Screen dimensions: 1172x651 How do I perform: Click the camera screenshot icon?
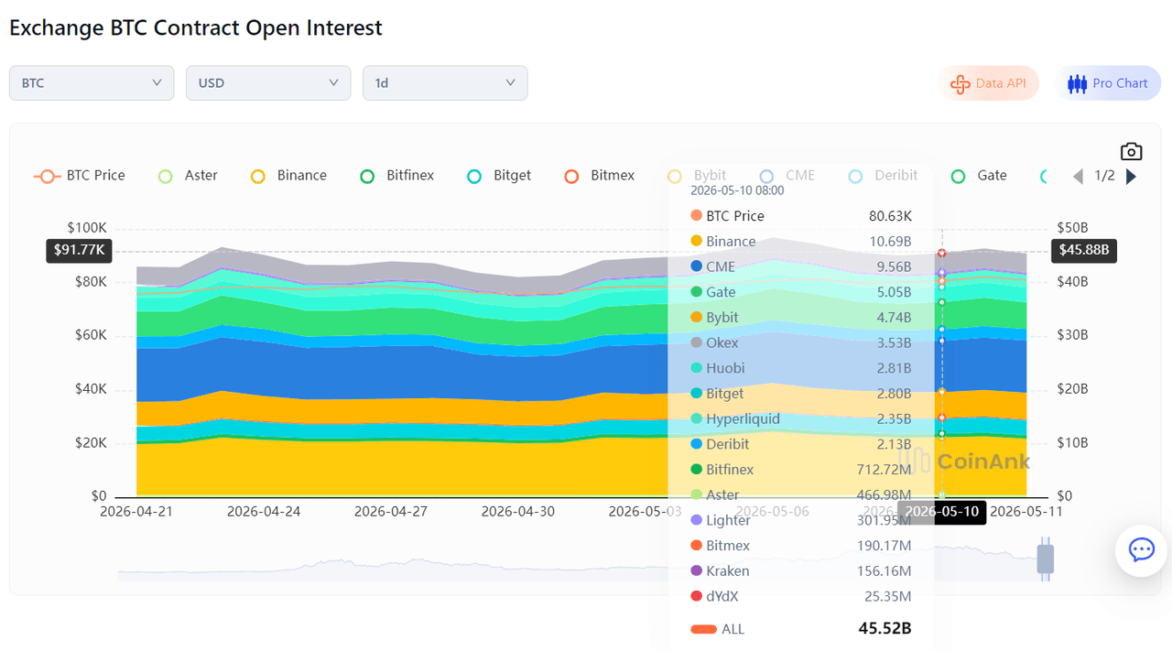[1131, 151]
